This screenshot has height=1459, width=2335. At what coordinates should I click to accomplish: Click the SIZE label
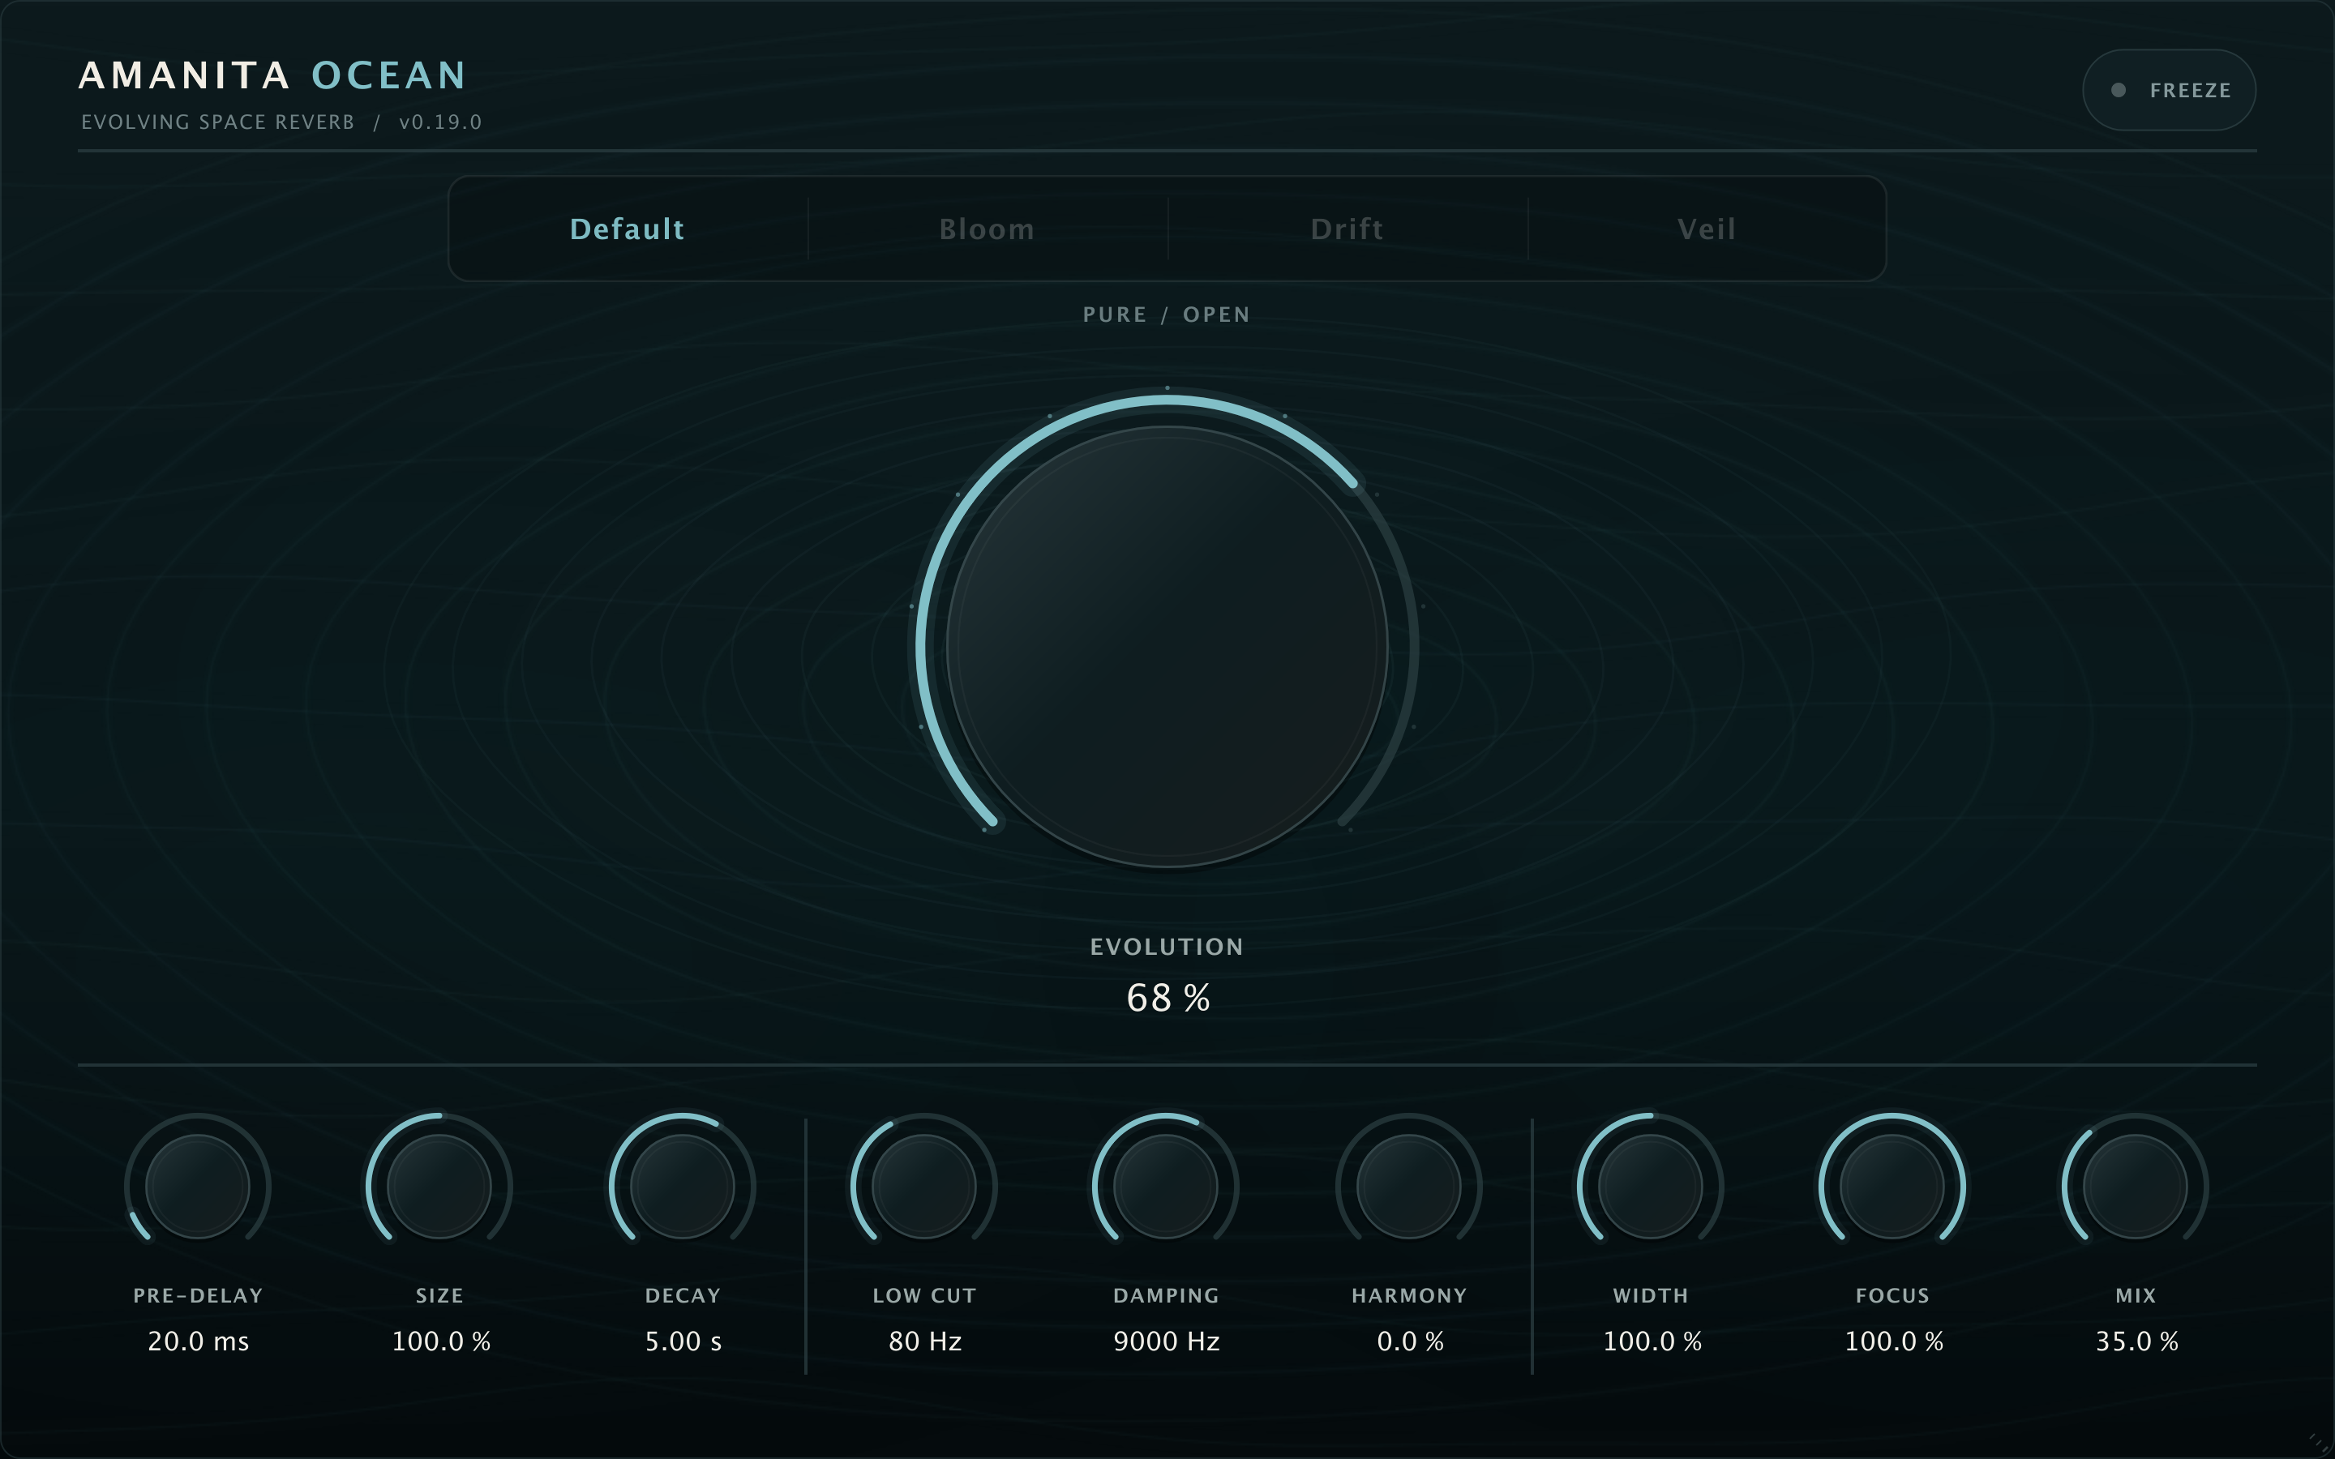(439, 1296)
